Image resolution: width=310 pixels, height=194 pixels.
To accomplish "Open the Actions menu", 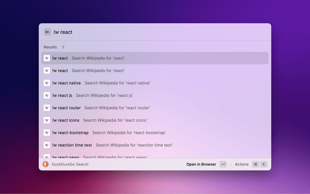I will [241, 164].
